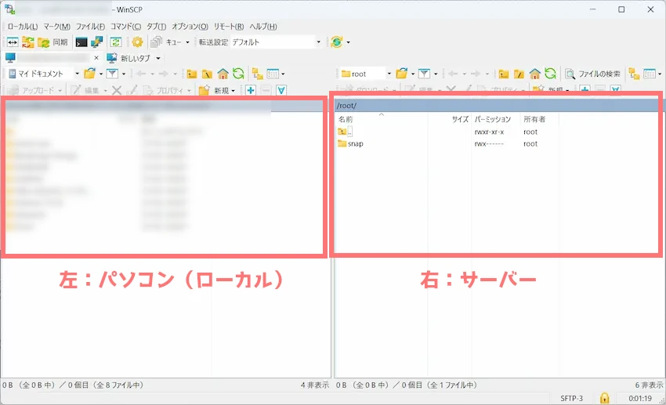This screenshot has width=666, height=405.
Task: Open session in PuTTY icon
Action: pyautogui.click(x=97, y=42)
